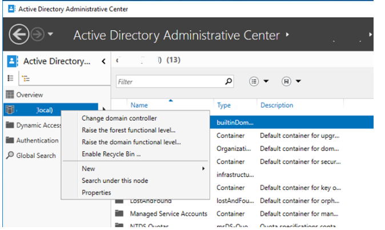Screen dimensions: 385x230
Task: Open the Overview node
Action: (30, 95)
